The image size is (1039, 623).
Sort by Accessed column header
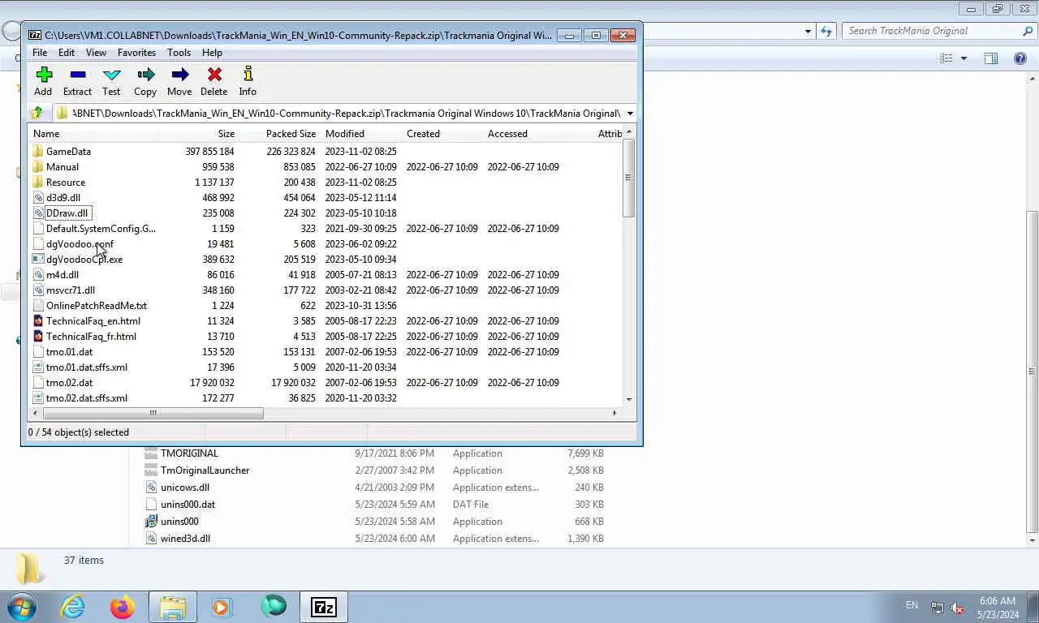(507, 134)
